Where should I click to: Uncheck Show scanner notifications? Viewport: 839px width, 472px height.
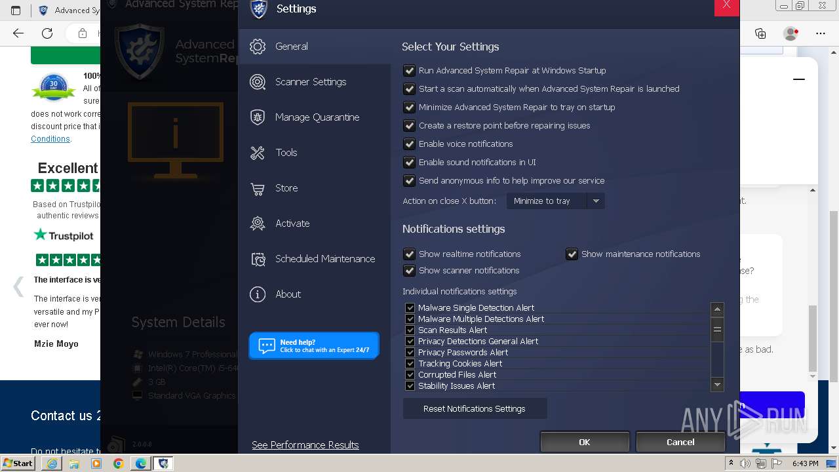(x=409, y=270)
